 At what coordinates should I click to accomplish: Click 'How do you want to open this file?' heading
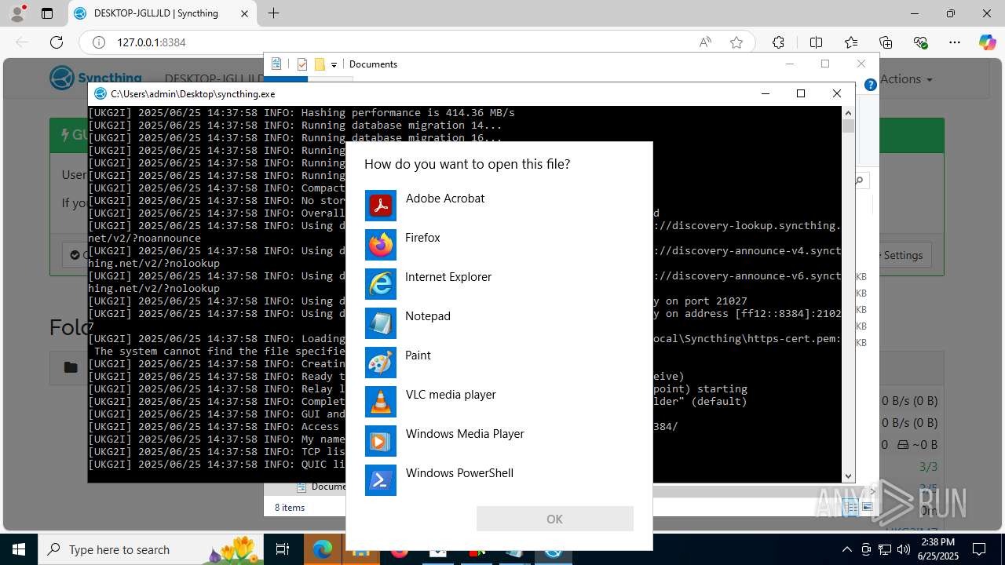click(x=467, y=164)
